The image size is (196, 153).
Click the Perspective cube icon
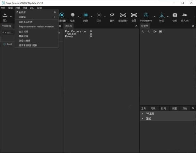146,15
